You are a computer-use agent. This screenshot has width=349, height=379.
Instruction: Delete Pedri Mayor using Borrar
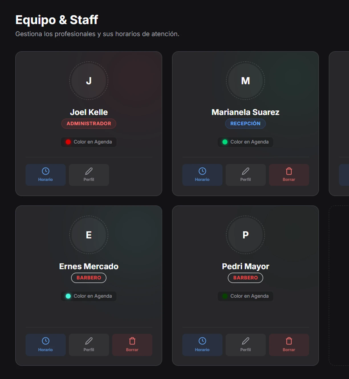point(289,345)
